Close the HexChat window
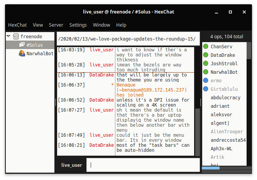Screen dimensions: 257x180 pos(244,12)
